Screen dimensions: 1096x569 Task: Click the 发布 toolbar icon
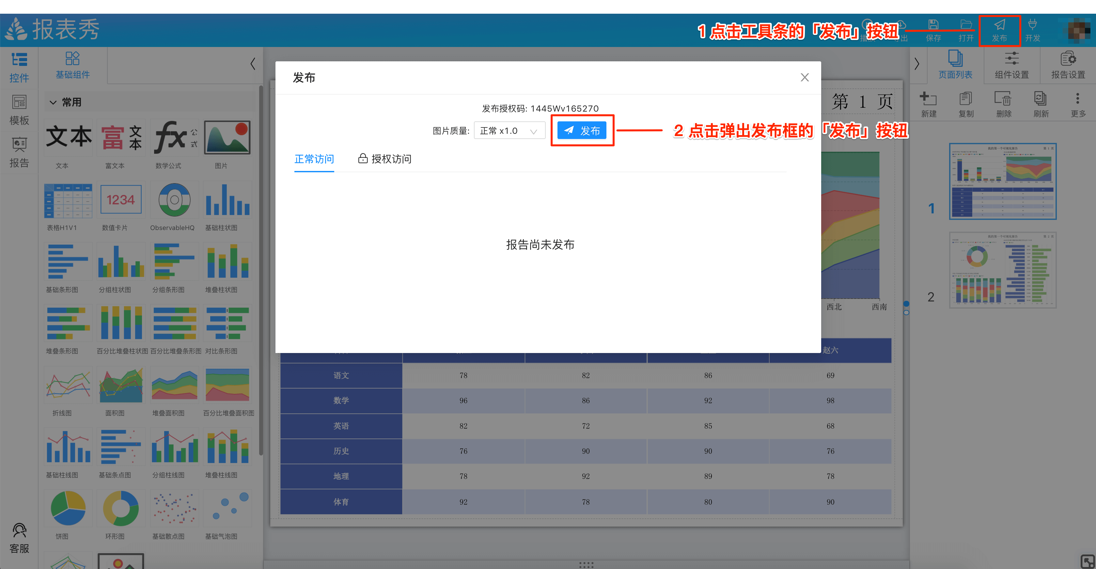pyautogui.click(x=999, y=30)
